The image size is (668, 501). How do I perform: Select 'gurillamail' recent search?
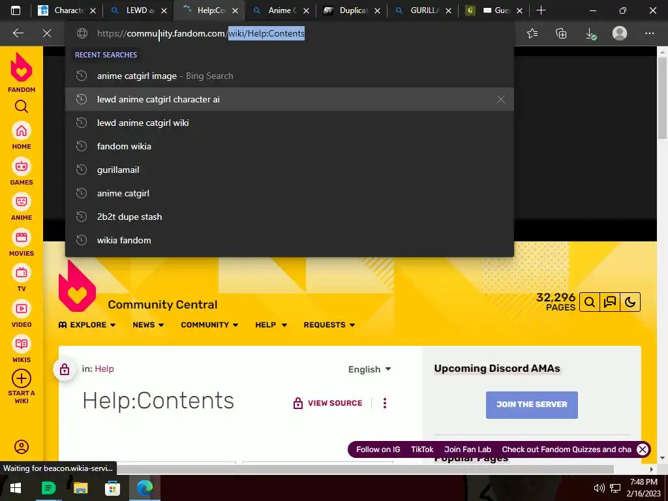click(x=289, y=170)
